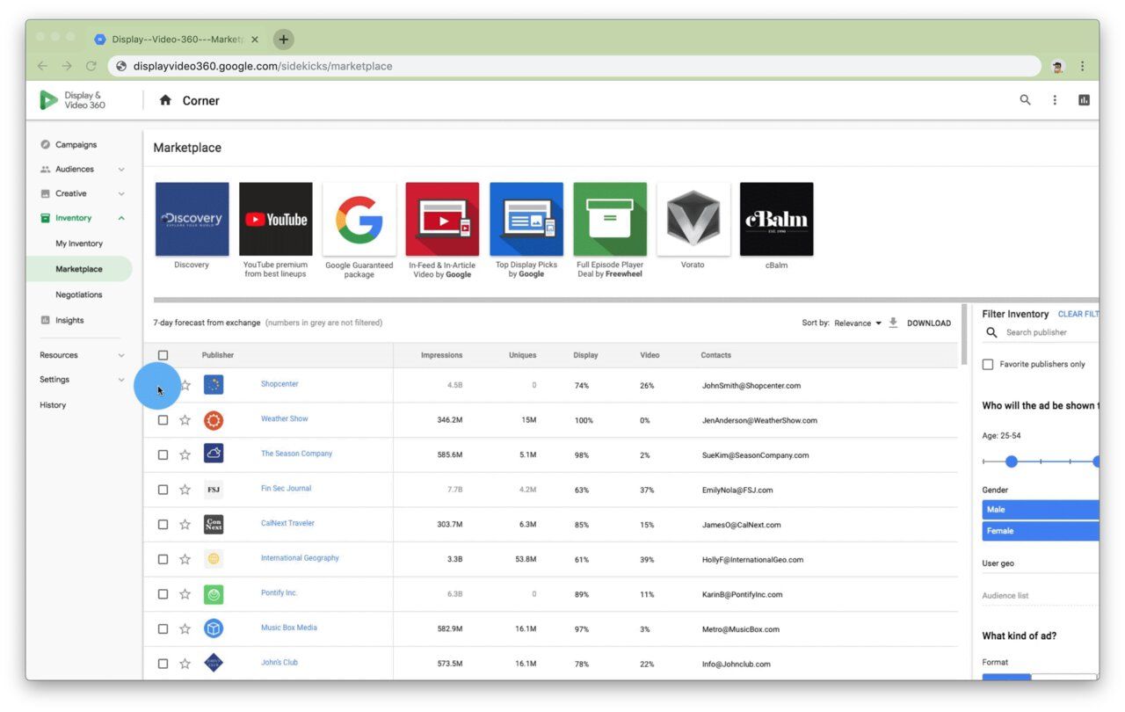Click the Display & Video 360 logo
Image resolution: width=1125 pixels, height=712 pixels.
72,100
